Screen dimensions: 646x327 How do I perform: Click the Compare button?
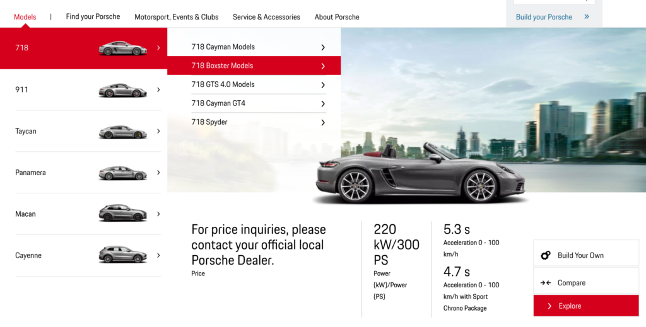[x=586, y=280]
